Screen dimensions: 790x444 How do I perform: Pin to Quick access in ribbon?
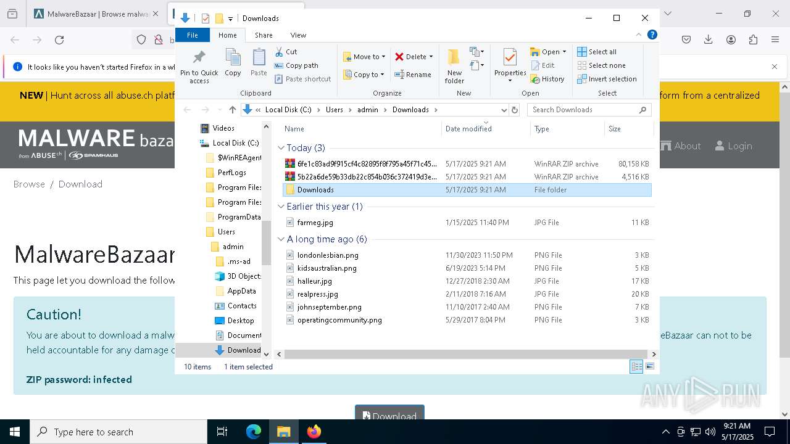click(x=199, y=67)
